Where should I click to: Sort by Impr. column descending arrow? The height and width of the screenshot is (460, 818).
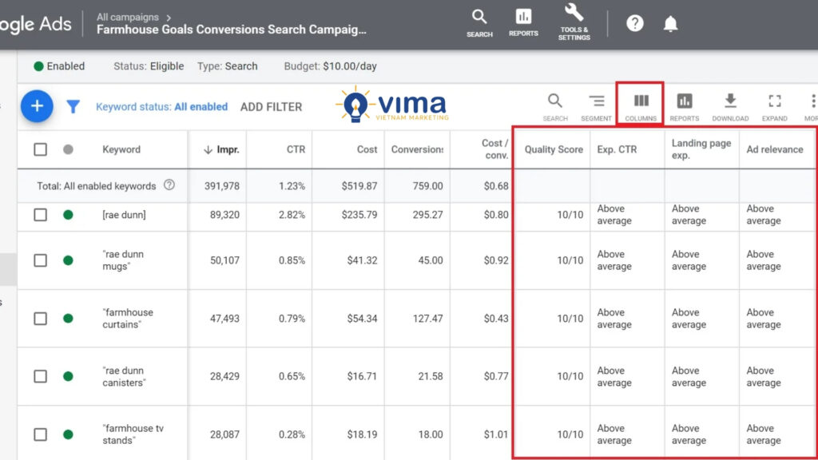pos(208,149)
